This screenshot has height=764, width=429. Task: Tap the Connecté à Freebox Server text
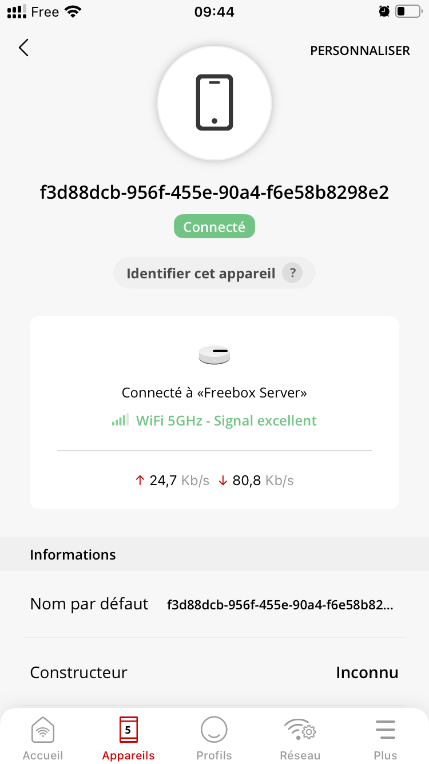214,393
